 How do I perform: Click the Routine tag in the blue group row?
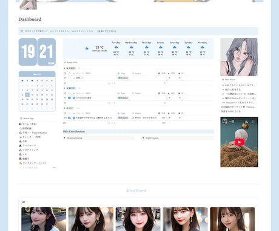[123, 98]
